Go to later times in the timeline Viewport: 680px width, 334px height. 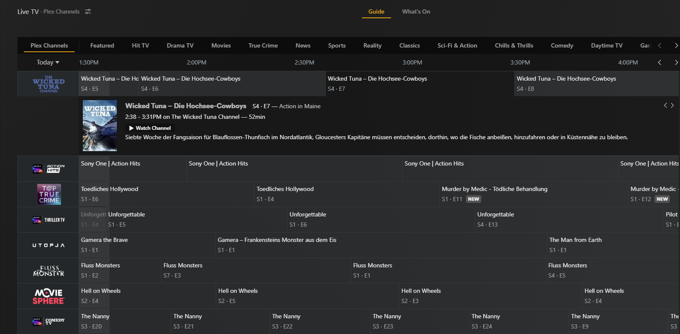(676, 62)
